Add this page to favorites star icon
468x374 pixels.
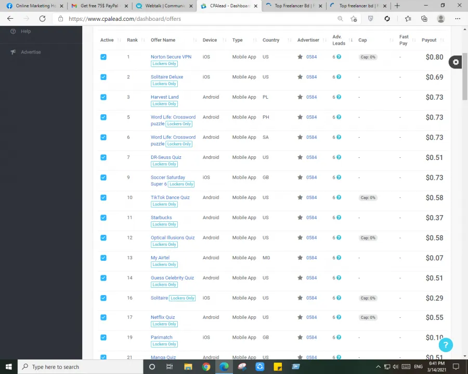coord(354,19)
